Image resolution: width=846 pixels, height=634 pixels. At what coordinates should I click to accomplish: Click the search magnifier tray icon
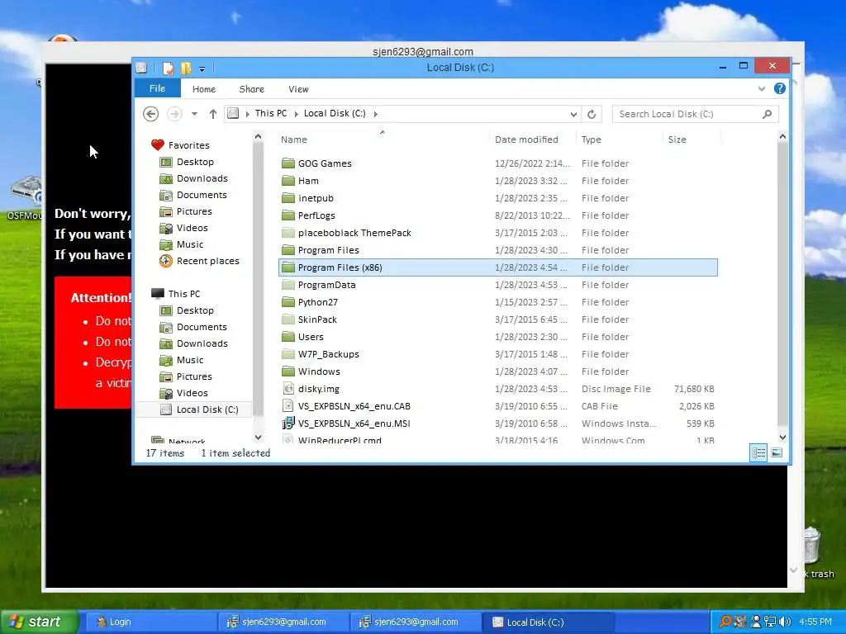(725, 622)
